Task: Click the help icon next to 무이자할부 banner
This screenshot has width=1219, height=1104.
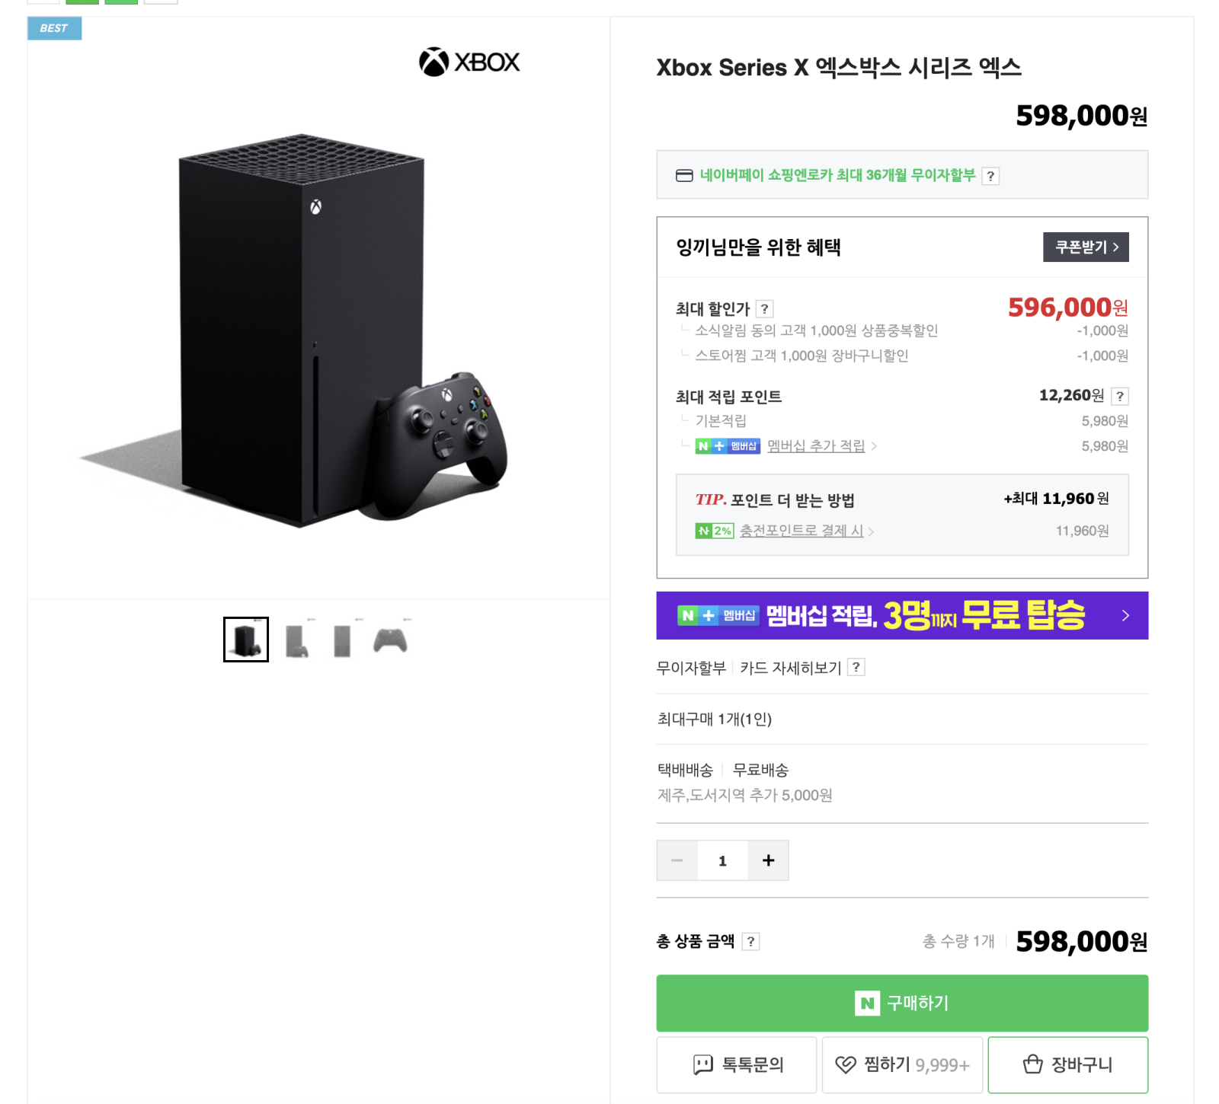Action: [990, 176]
